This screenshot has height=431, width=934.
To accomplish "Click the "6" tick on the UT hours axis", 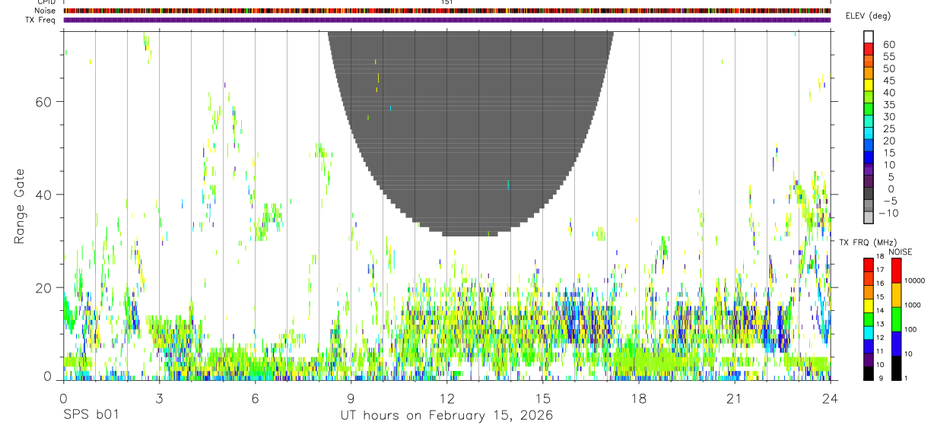I will point(255,398).
